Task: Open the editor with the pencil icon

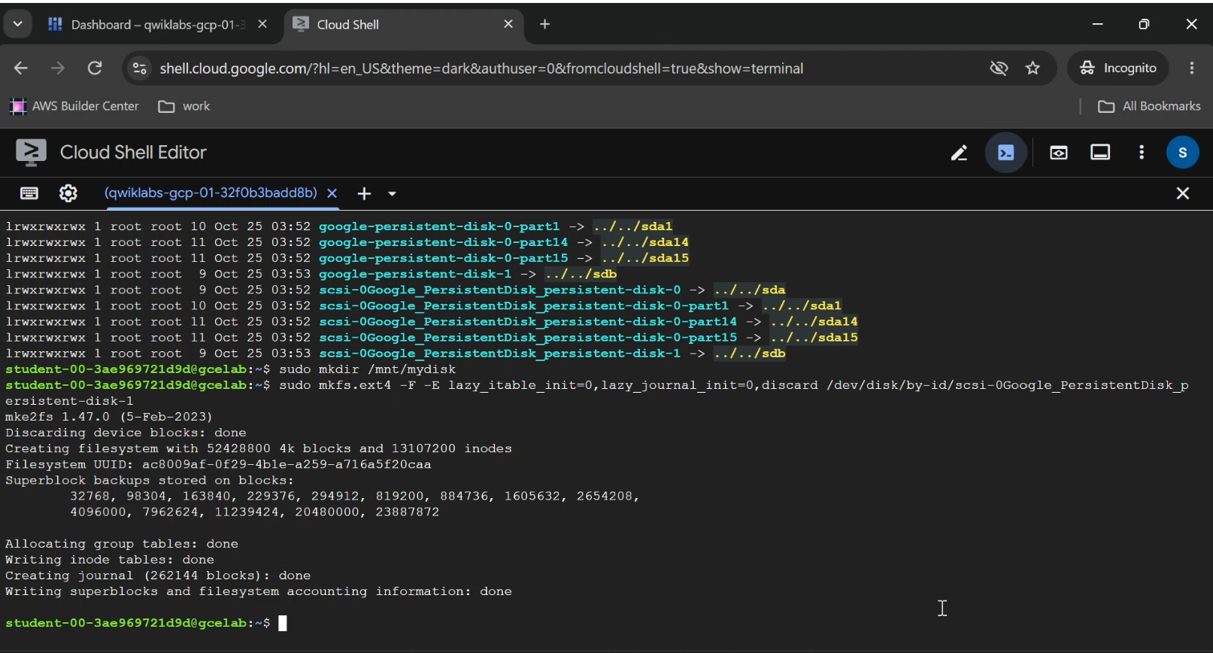Action: [x=959, y=153]
